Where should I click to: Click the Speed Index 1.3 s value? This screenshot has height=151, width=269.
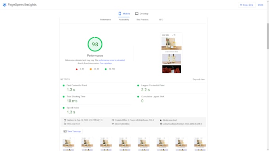coord(71,112)
